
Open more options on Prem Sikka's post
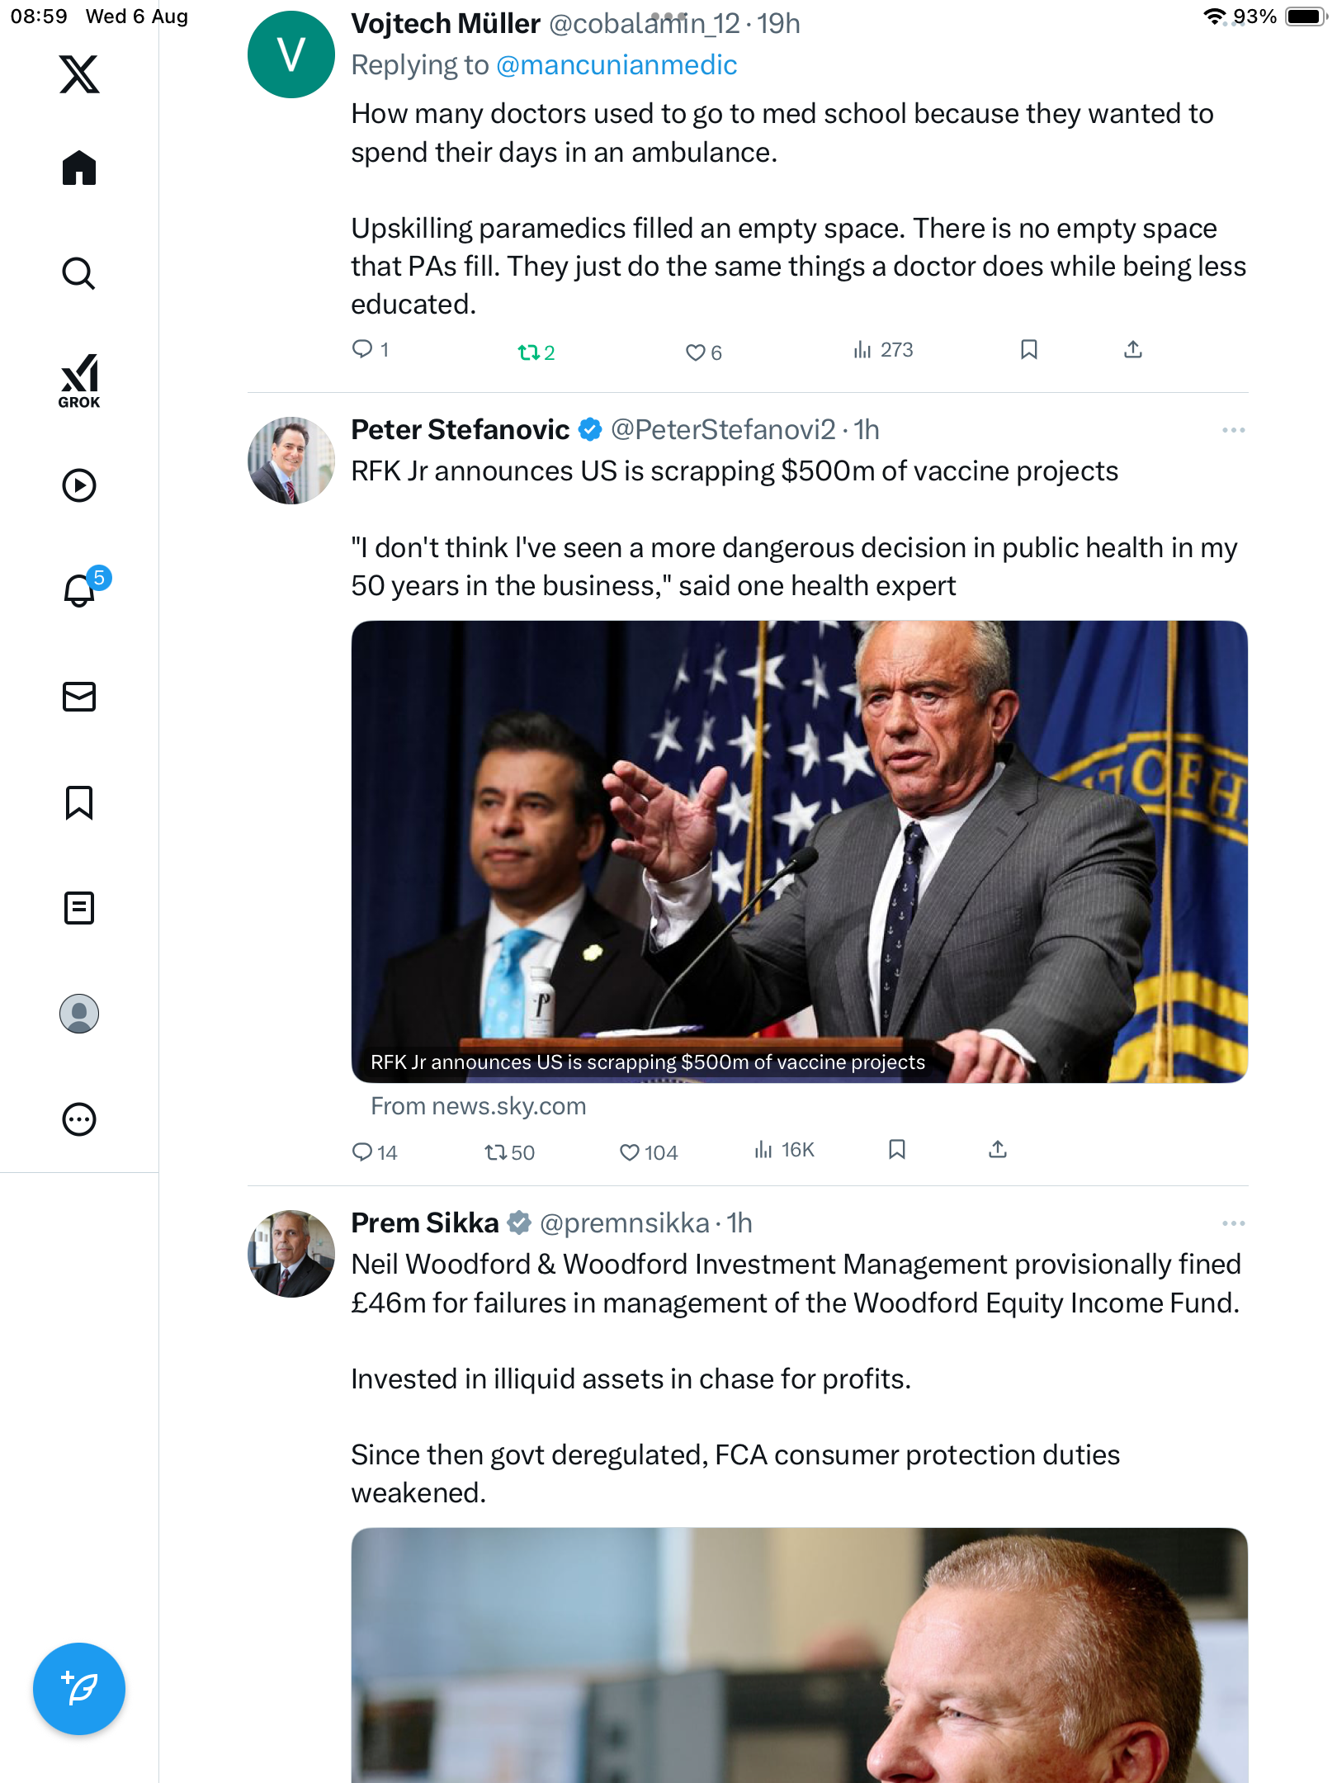coord(1233,1223)
